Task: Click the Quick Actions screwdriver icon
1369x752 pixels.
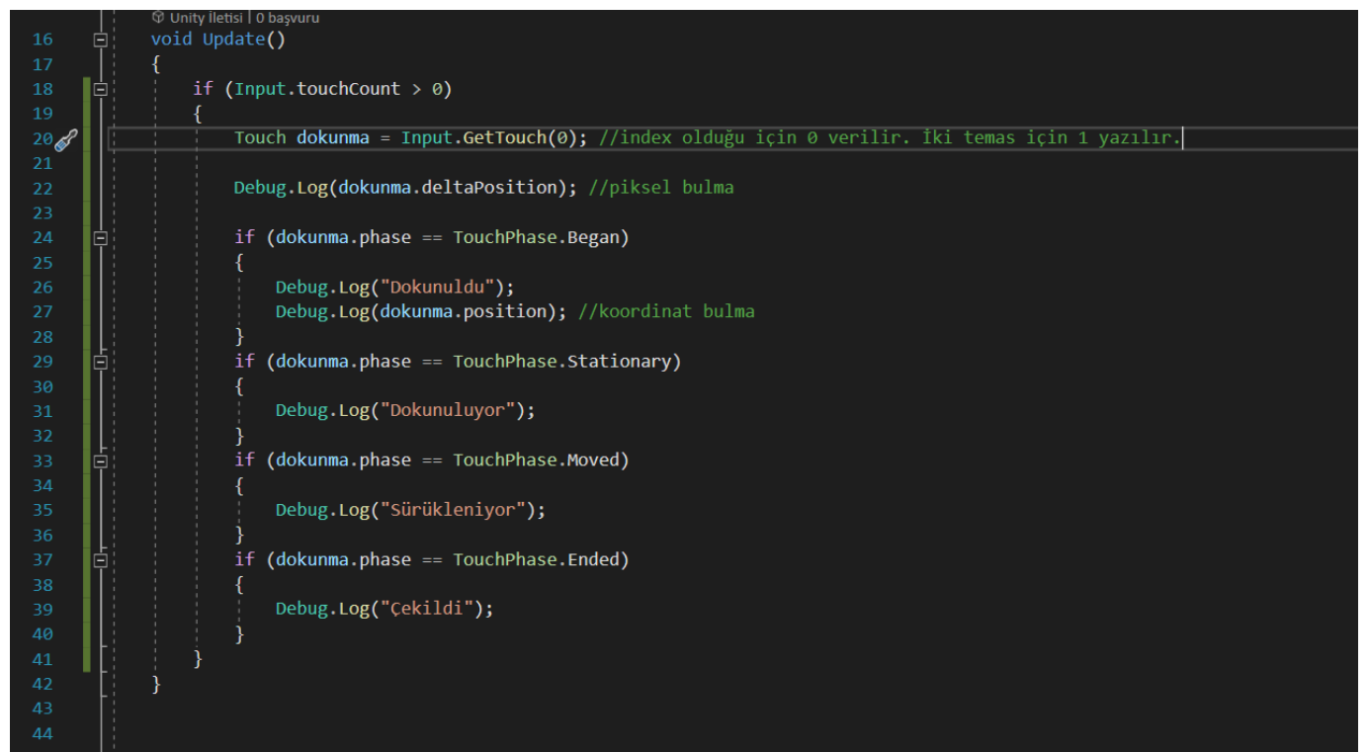Action: coord(66,139)
